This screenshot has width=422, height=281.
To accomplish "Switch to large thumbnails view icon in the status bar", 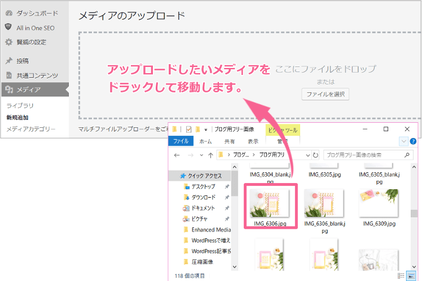I will pos(411,275).
